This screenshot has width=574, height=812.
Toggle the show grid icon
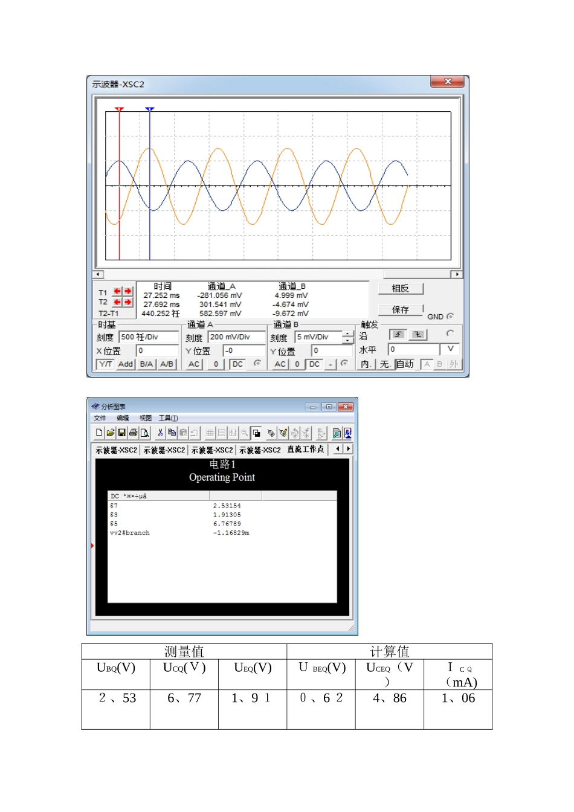tap(210, 433)
